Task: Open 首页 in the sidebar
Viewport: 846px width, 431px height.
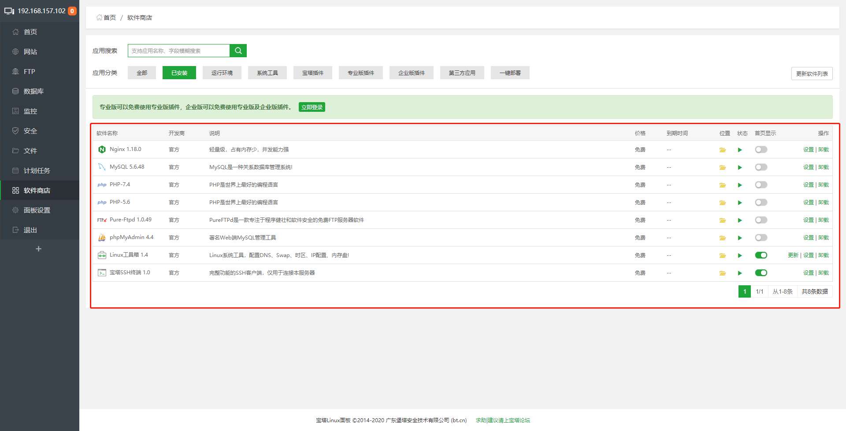Action: coord(40,32)
